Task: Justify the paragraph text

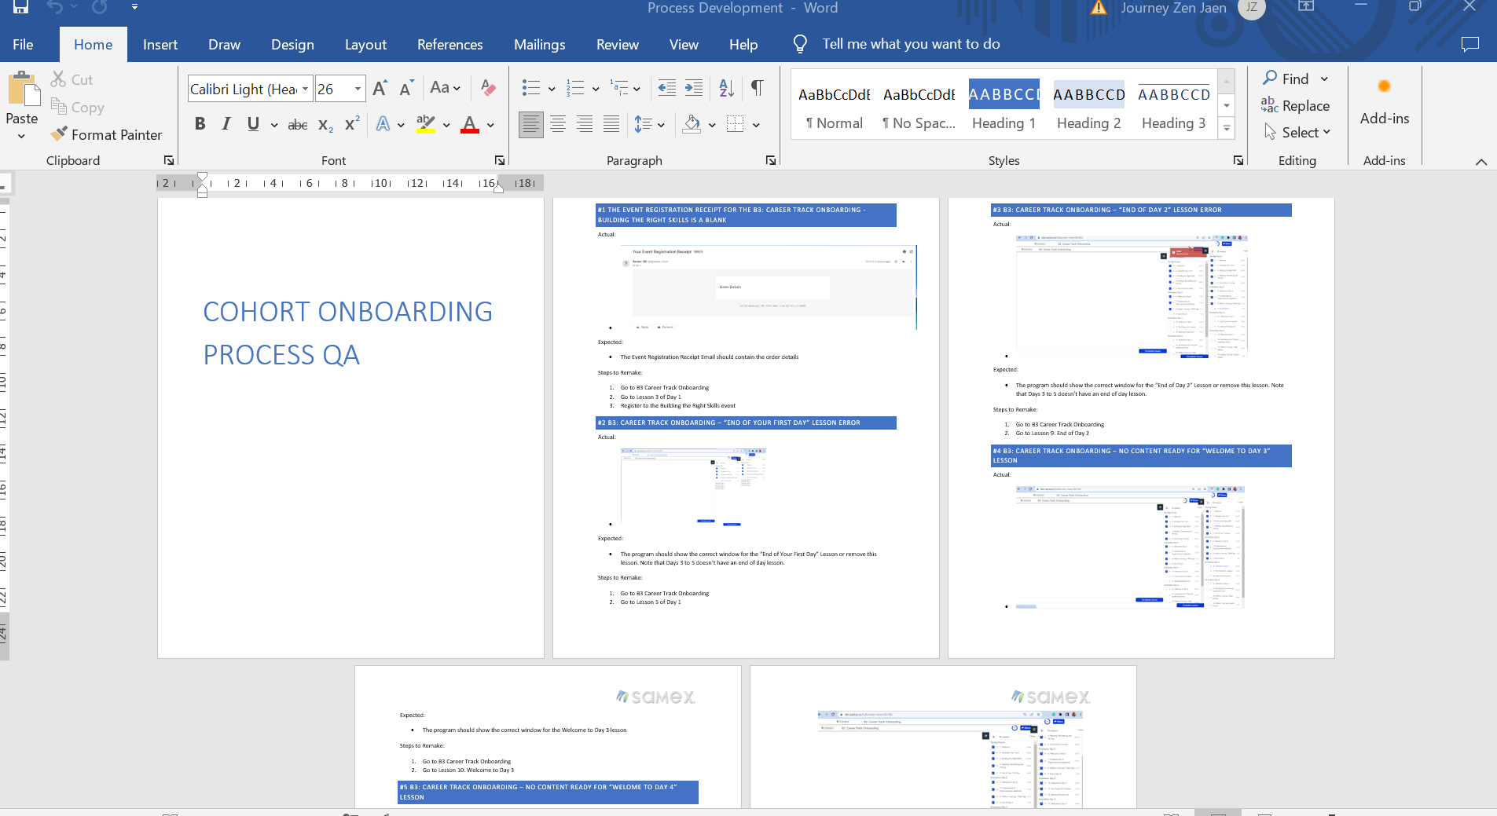Action: pos(611,124)
